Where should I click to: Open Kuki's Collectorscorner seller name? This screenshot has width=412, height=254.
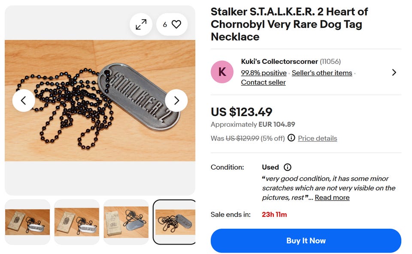pyautogui.click(x=279, y=62)
